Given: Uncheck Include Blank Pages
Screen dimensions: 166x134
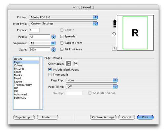Looking at the screenshot, I should pyautogui.click(x=50, y=69).
